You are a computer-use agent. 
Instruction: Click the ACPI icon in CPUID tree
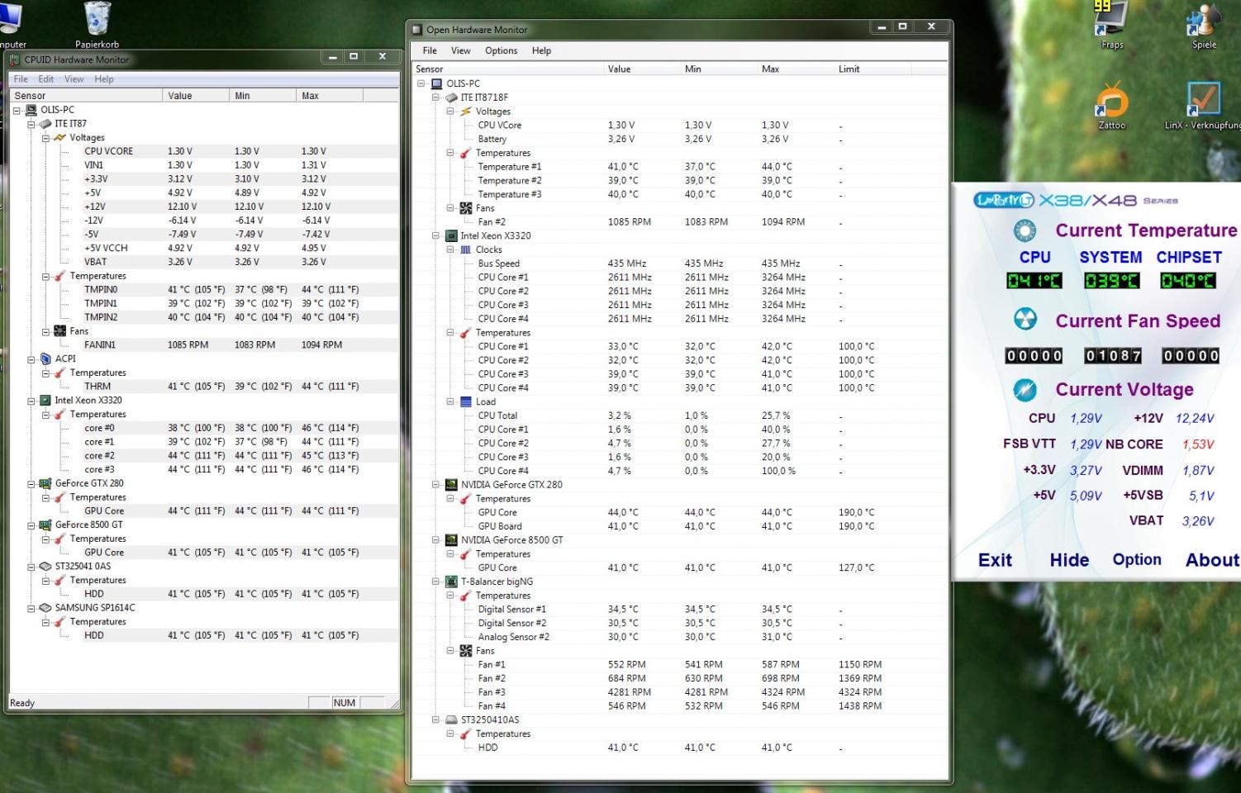point(45,359)
